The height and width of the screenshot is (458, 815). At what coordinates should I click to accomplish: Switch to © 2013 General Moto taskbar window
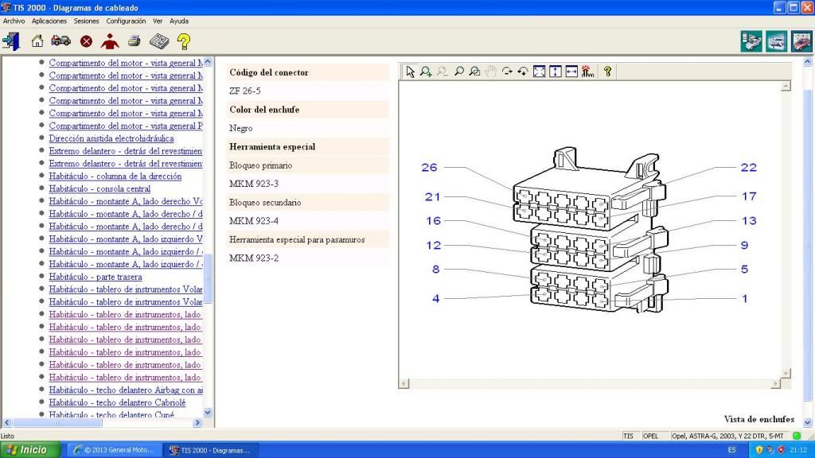click(115, 450)
